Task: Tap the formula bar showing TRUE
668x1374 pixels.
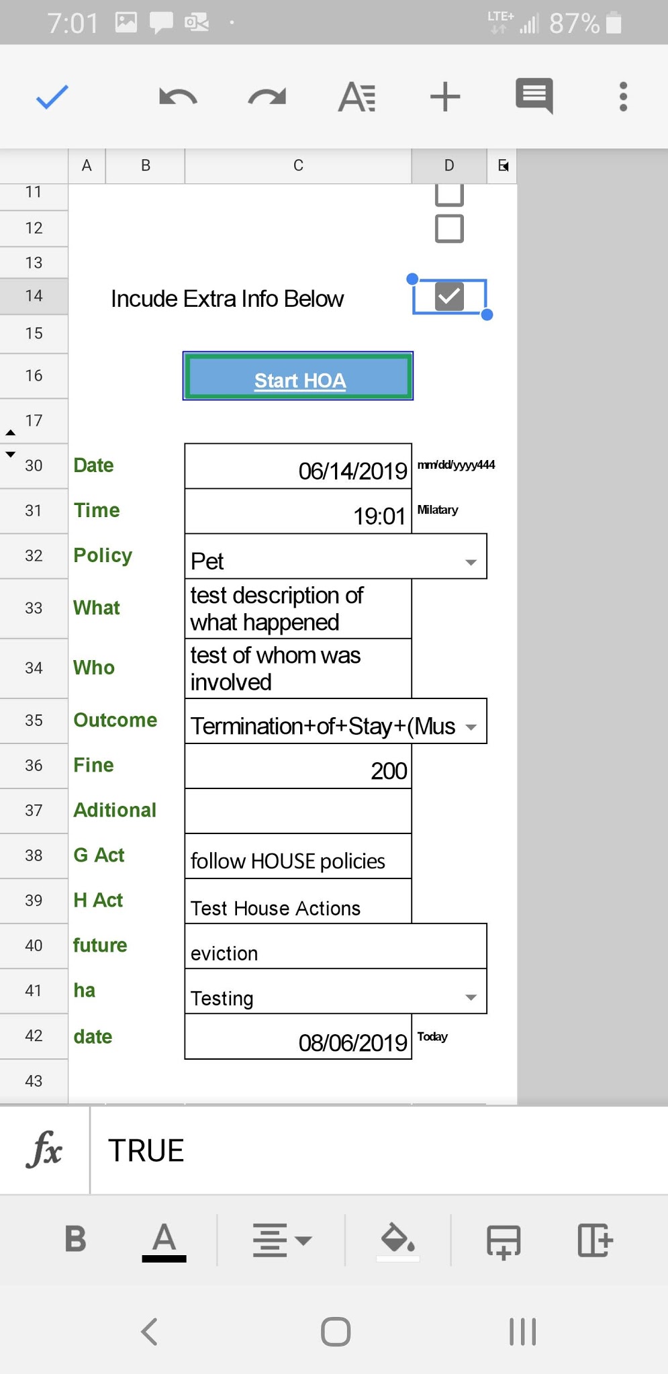Action: (x=379, y=1150)
